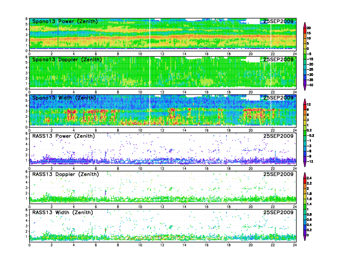Click the magenta top arrow of bottom colorbar

(305, 175)
